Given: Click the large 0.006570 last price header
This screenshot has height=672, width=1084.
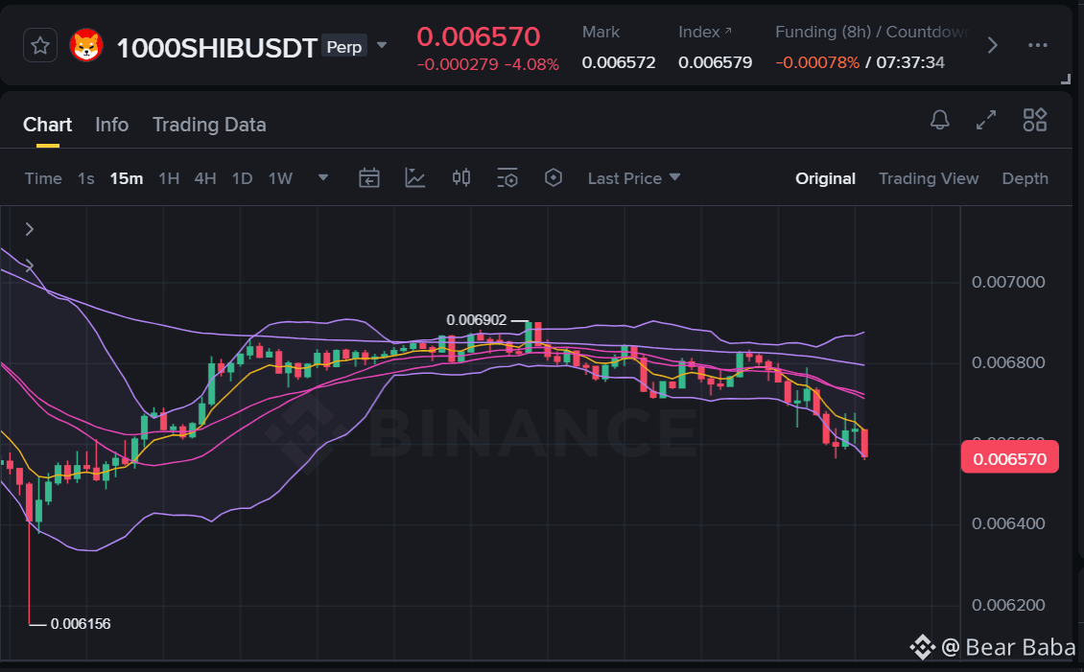Looking at the screenshot, I should point(479,36).
